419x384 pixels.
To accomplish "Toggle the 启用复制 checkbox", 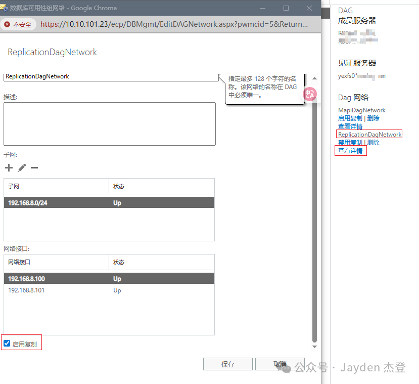I will click(x=7, y=344).
